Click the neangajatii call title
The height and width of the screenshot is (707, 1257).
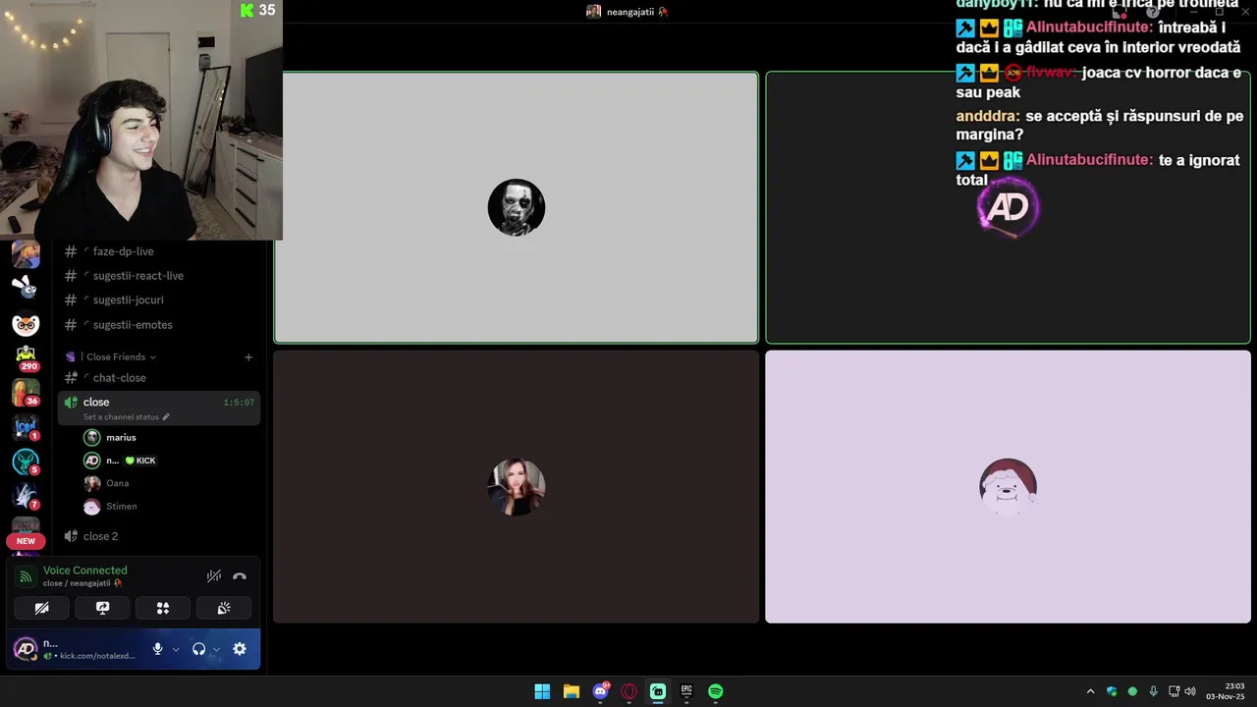click(628, 12)
